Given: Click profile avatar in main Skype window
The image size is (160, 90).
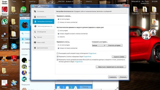Looking at the screenshot, I should pos(25,25).
